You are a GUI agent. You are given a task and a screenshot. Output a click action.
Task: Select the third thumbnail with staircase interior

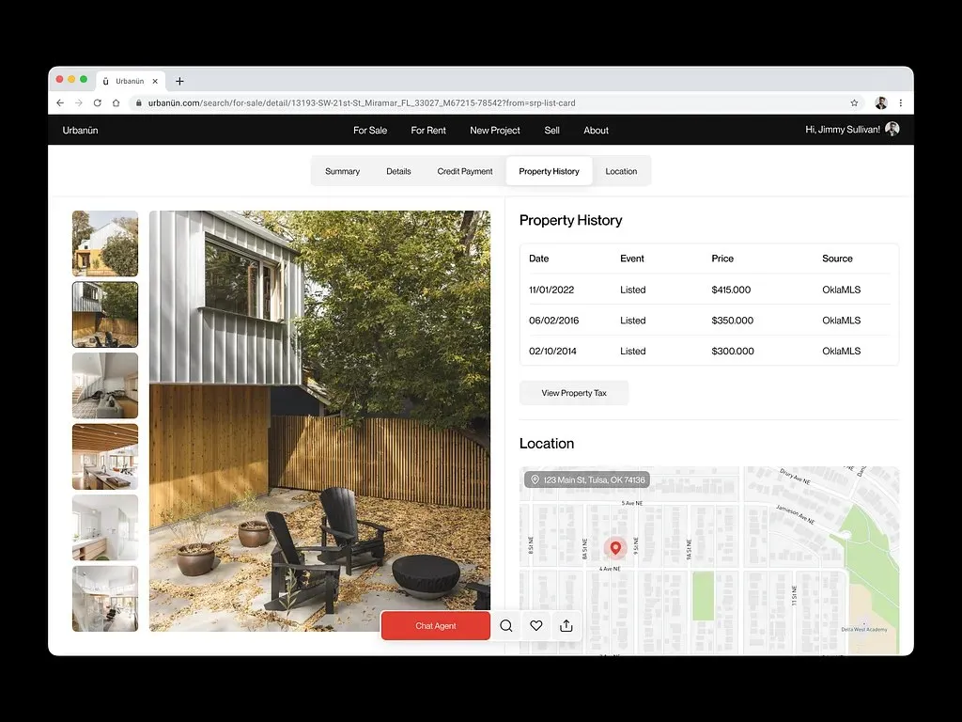[105, 385]
